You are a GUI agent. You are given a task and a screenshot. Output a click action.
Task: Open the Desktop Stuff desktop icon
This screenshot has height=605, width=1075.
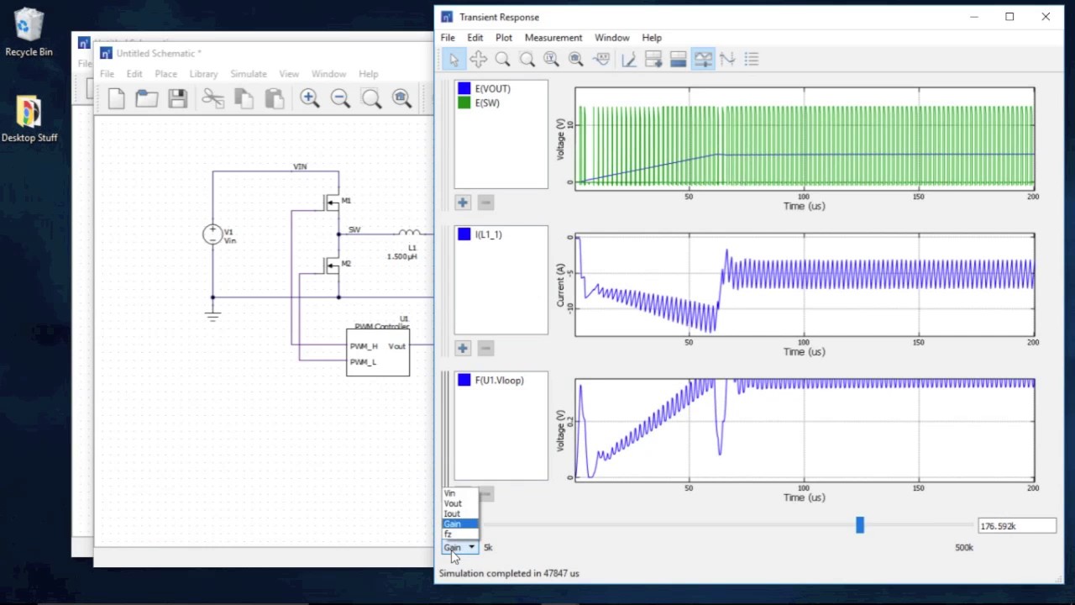point(29,119)
